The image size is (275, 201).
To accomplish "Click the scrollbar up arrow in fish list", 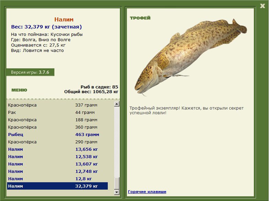I will [x=117, y=104].
